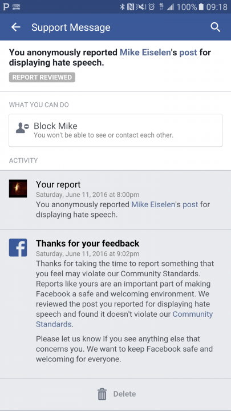The image size is (231, 411).
Task: Tap the alarm clock status icon
Action: 151,7
